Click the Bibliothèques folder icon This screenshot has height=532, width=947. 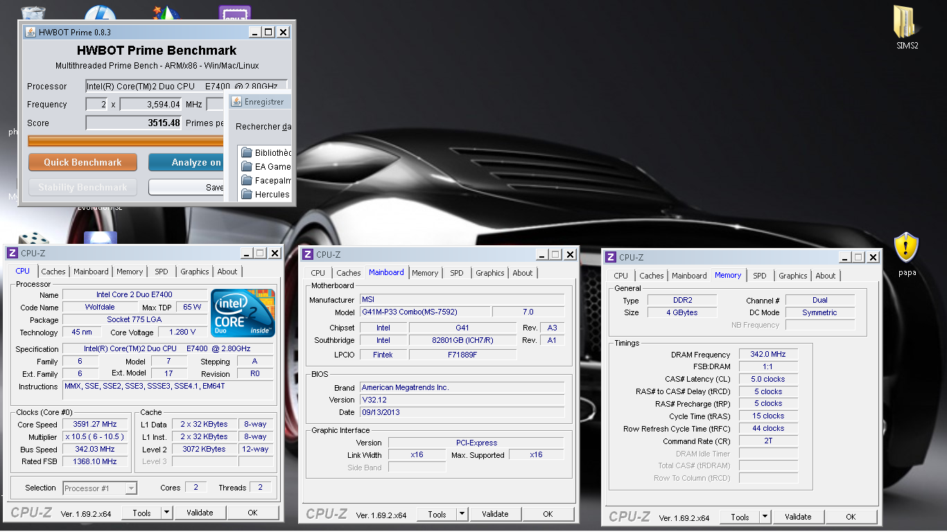click(x=247, y=152)
